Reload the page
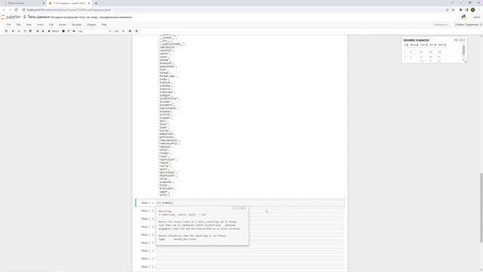 (x=17, y=10)
